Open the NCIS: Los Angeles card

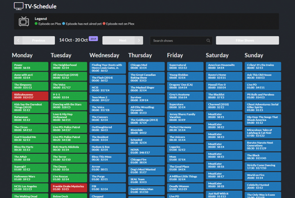tap(30, 188)
